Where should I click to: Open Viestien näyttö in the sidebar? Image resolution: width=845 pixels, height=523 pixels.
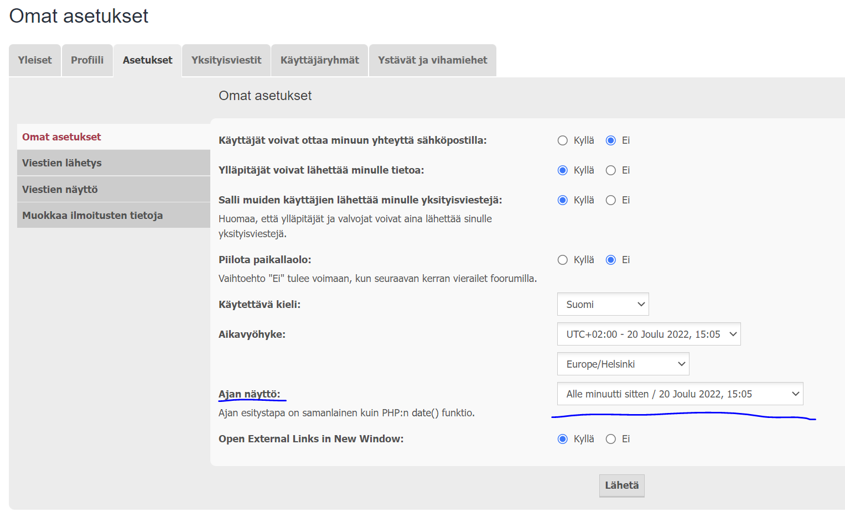click(60, 190)
